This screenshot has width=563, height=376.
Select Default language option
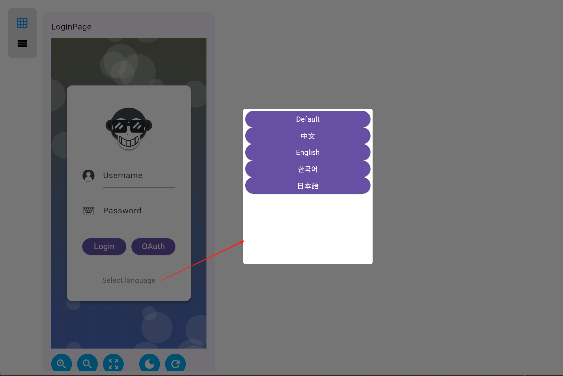308,119
